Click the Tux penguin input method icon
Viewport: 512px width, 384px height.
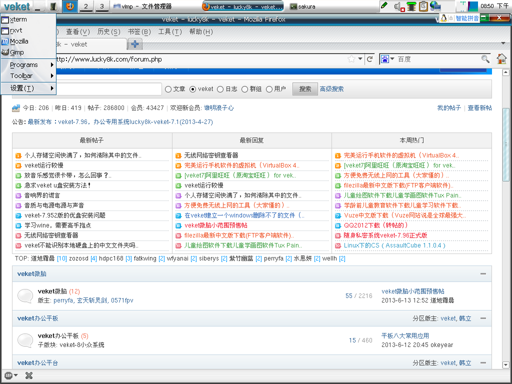click(443, 18)
